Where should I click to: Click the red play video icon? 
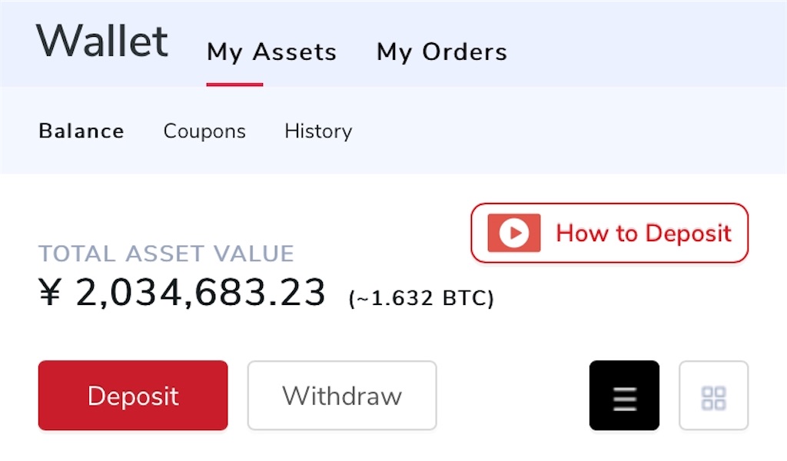click(x=514, y=233)
